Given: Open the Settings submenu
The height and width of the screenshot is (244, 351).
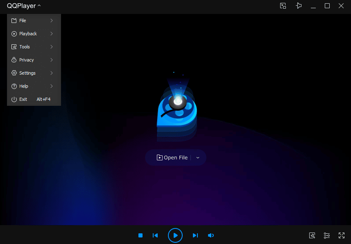Looking at the screenshot, I should click(x=34, y=73).
